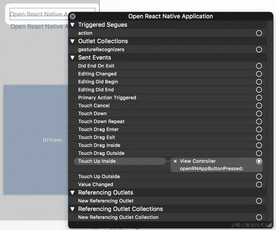Collapse the Outlet Collections section triangle
The image size is (276, 230).
(x=73, y=41)
